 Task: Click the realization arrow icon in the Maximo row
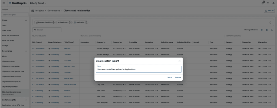pyautogui.click(x=50, y=48)
